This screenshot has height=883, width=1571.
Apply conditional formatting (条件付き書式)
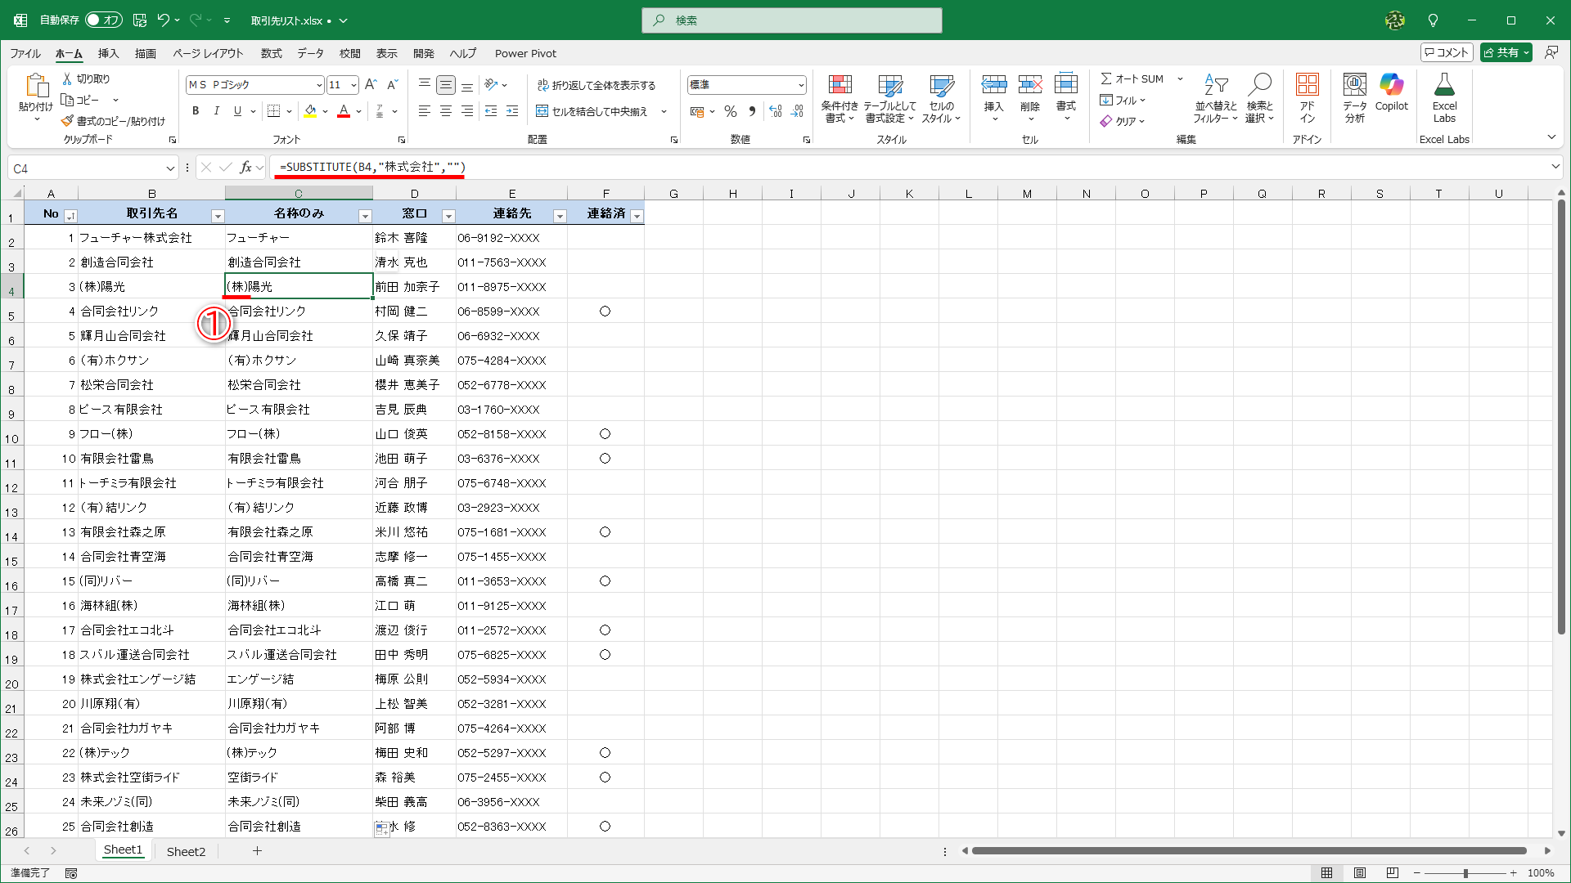pos(840,96)
